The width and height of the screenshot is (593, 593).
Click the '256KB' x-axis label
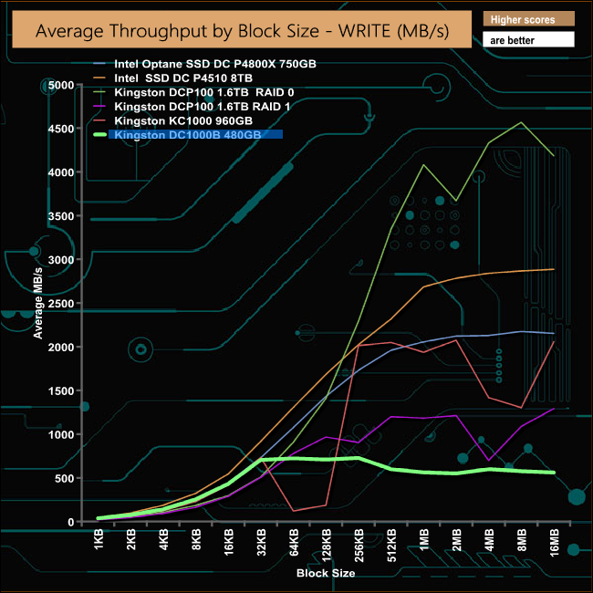point(359,546)
